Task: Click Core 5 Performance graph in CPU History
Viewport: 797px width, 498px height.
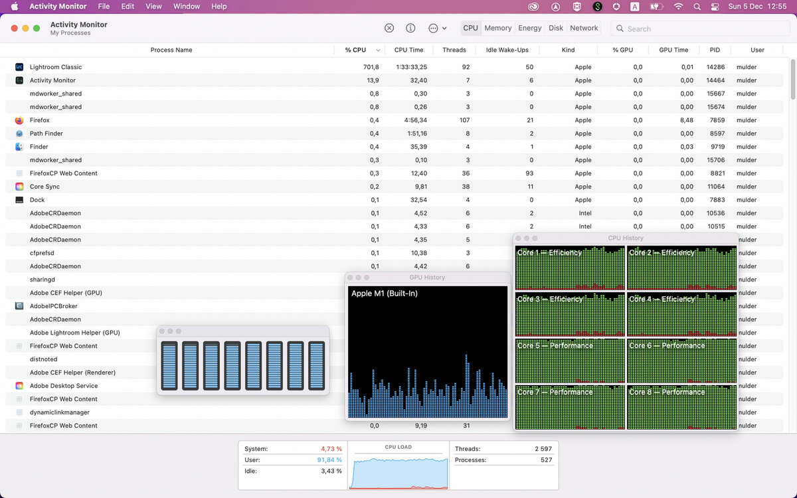Action: point(570,361)
